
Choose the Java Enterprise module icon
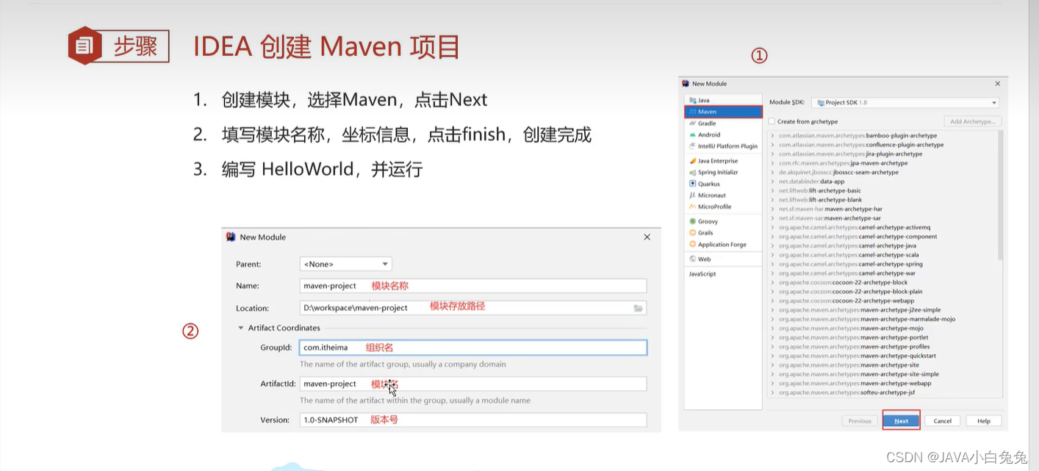click(693, 161)
